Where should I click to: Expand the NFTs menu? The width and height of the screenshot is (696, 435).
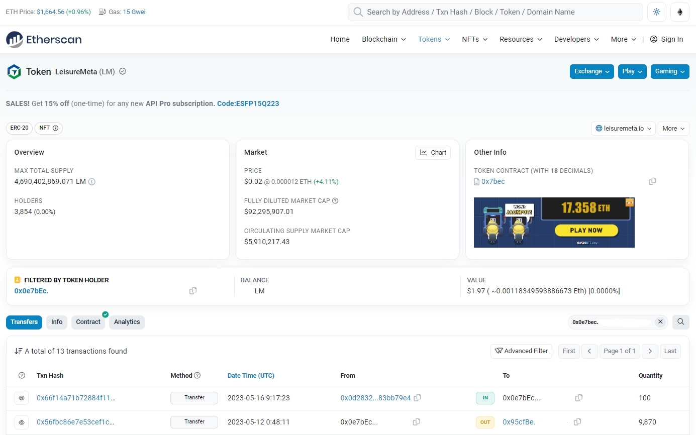tap(475, 39)
